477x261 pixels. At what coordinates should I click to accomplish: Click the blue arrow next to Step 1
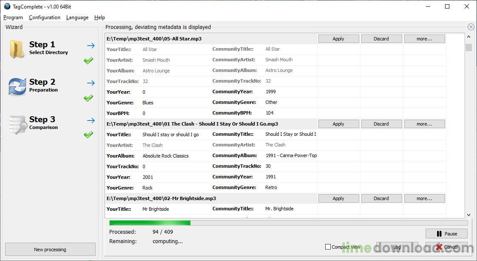point(91,46)
